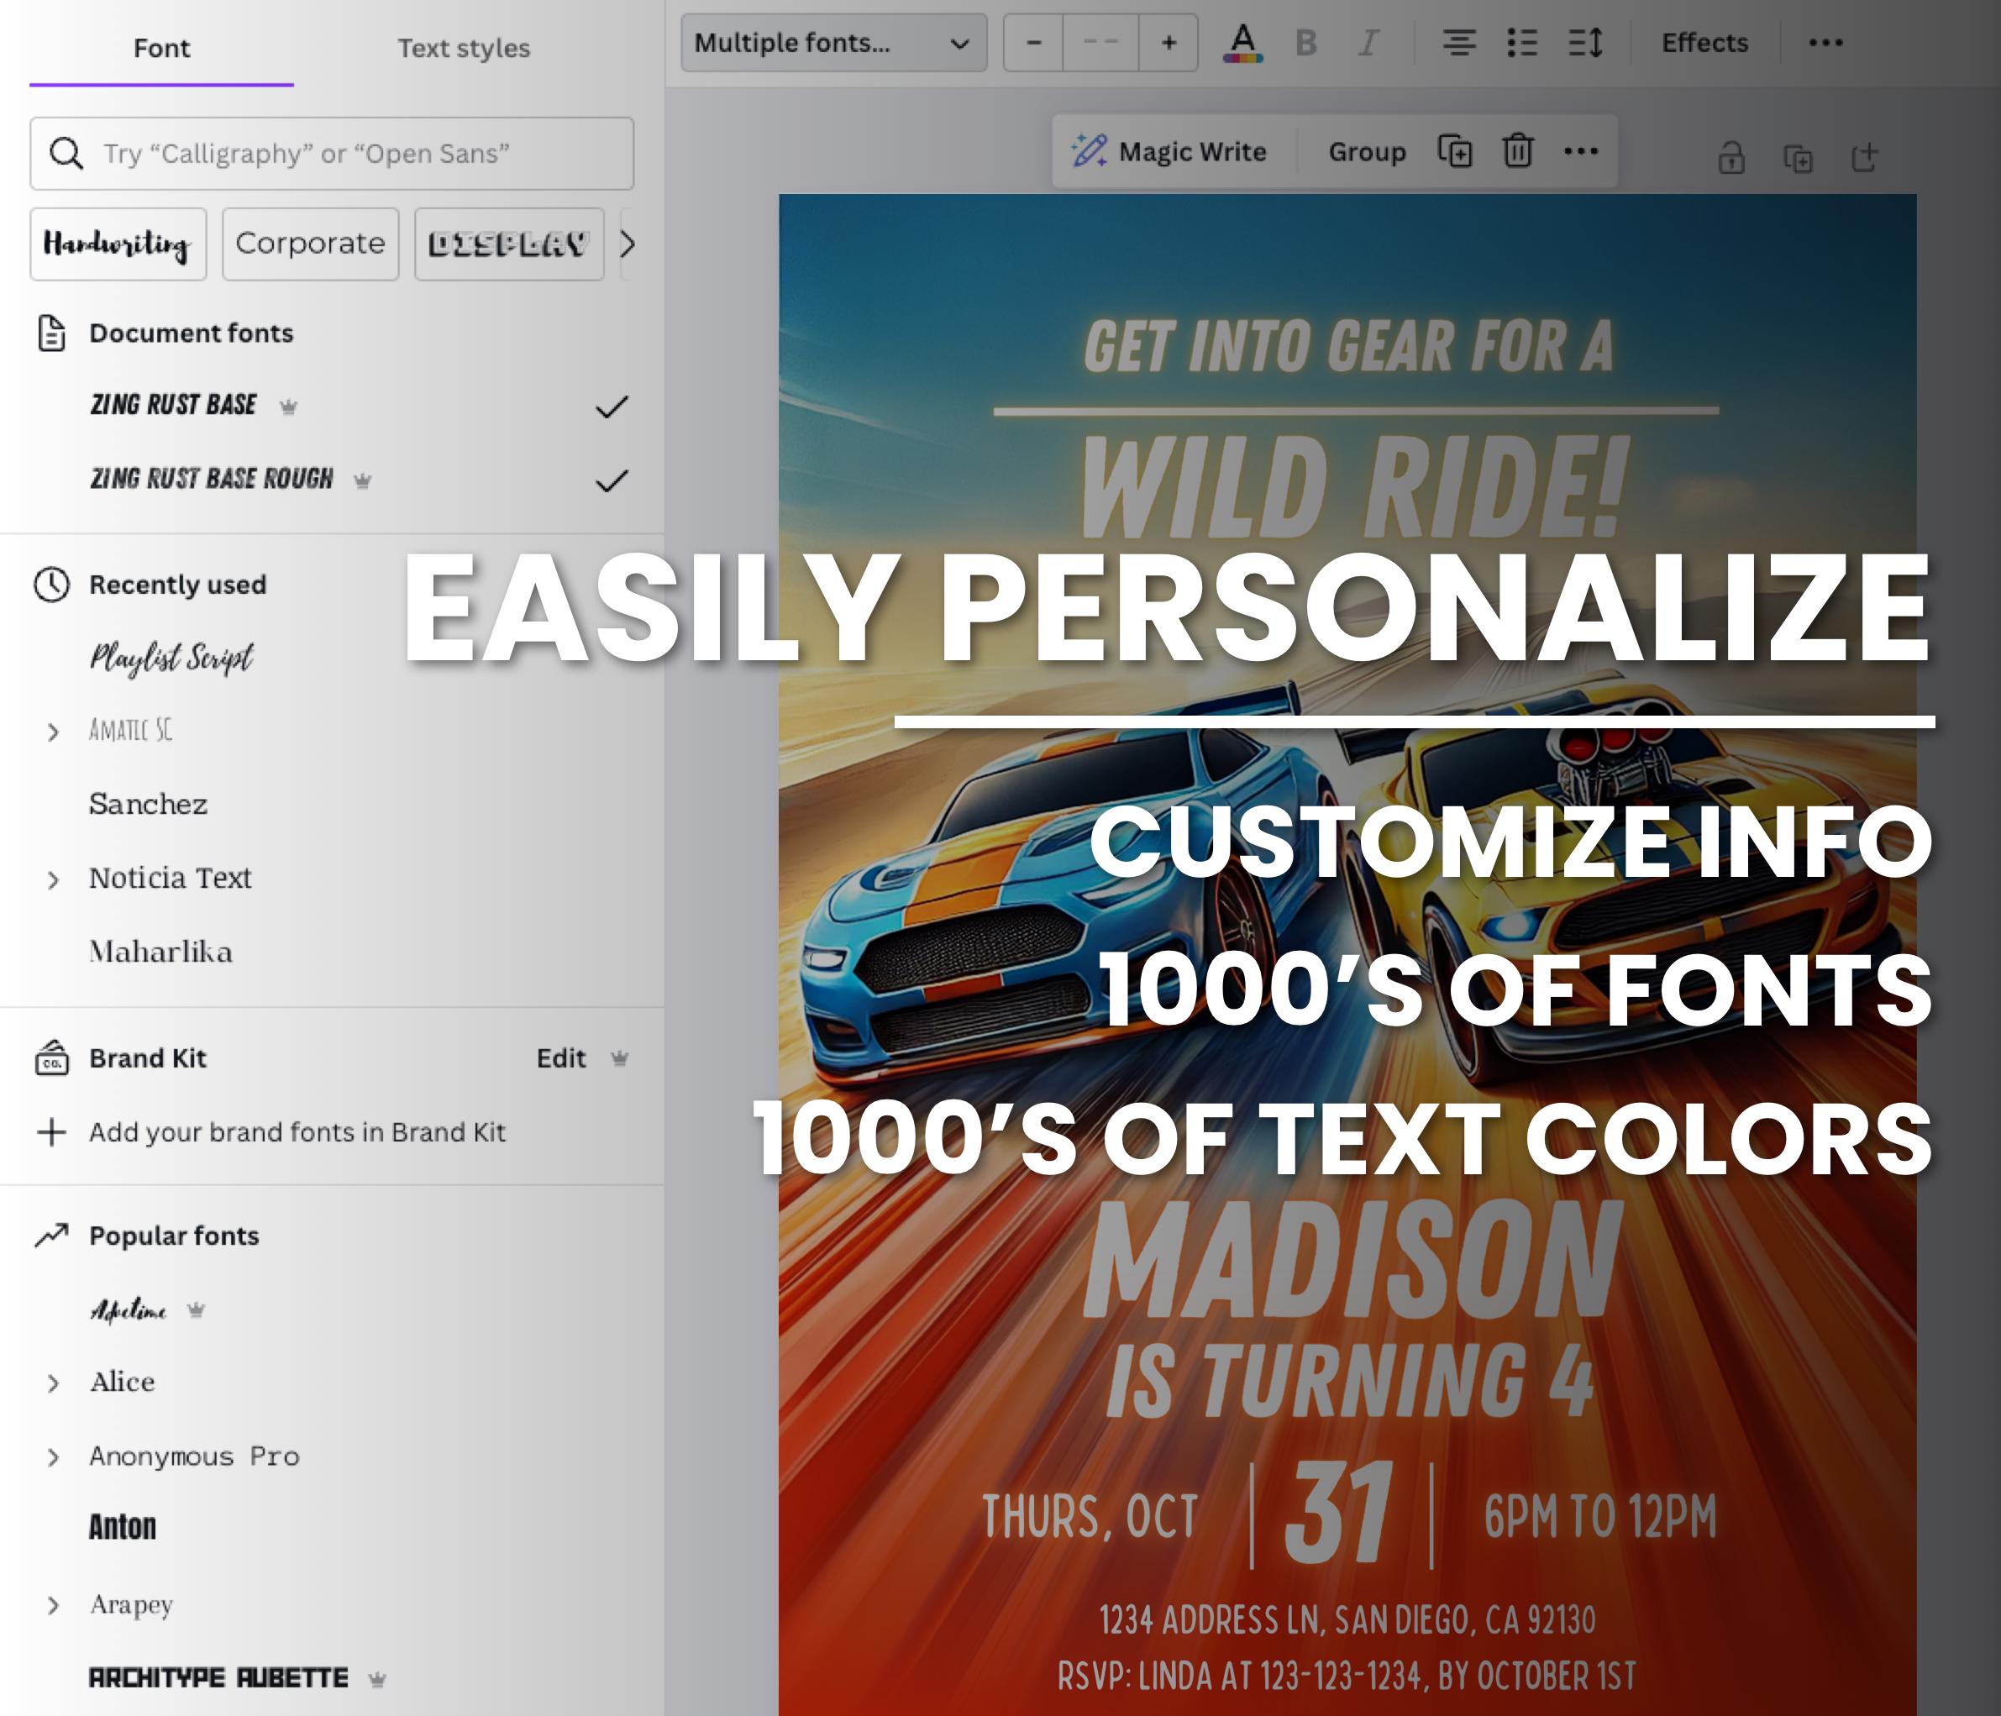Apply bulleted list formatting

pos(1522,44)
